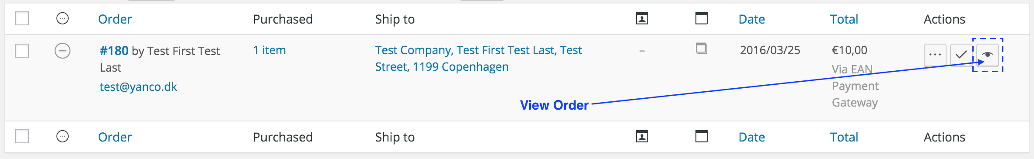Check the select-all checkbox in footer row
Screen dimensions: 1034x159
pyautogui.click(x=22, y=136)
